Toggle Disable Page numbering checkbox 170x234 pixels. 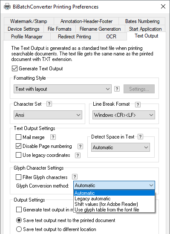point(18,146)
